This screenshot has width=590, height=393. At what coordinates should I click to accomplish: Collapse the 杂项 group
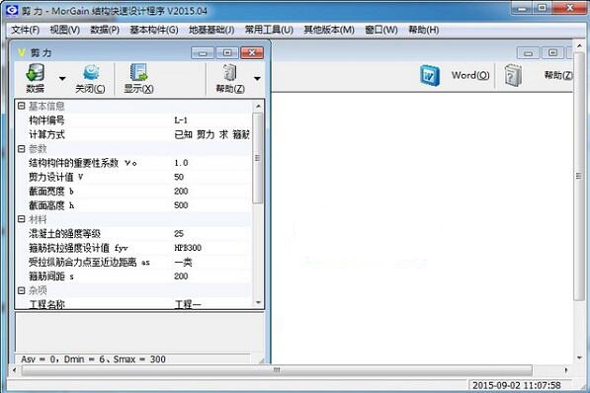point(22,290)
